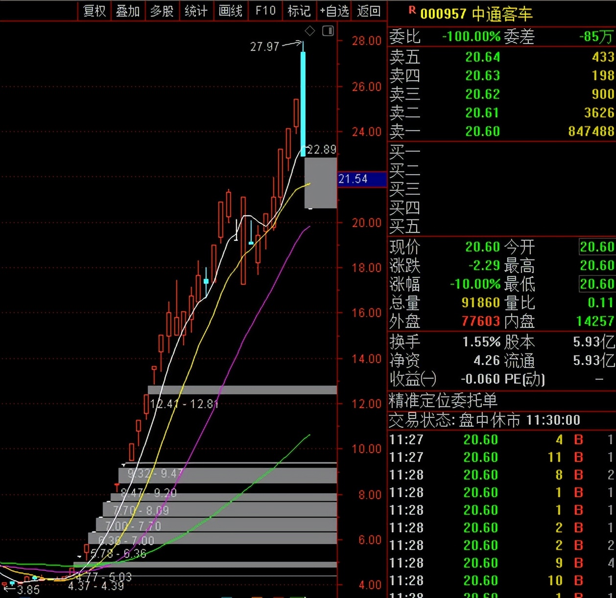The width and height of the screenshot is (616, 598).
Task: Select the 卖四 price 20.63
Action: pyautogui.click(x=483, y=76)
